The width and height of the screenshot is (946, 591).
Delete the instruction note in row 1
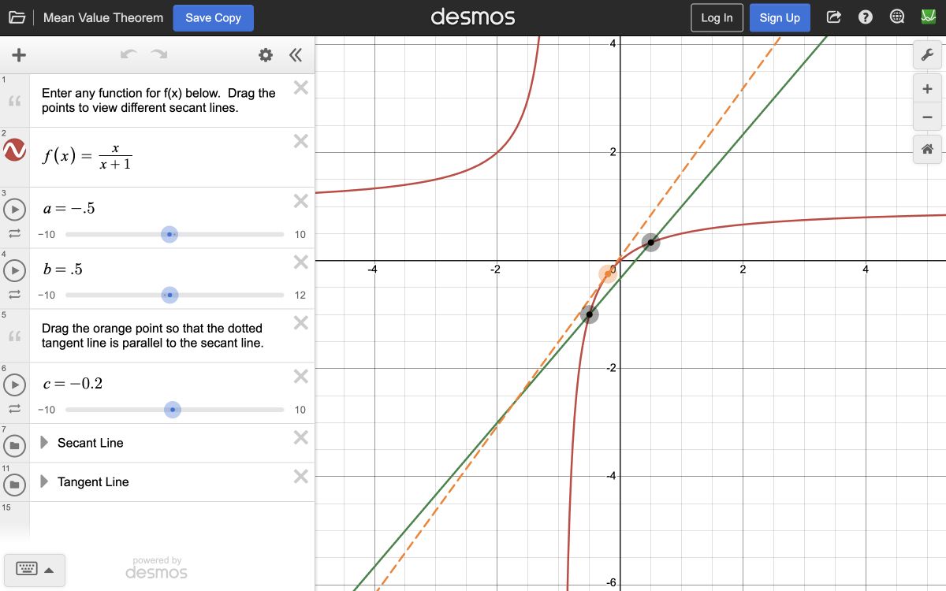click(x=300, y=87)
